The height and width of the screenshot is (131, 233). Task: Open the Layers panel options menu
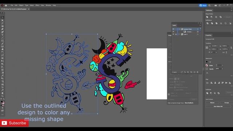pos(200,25)
